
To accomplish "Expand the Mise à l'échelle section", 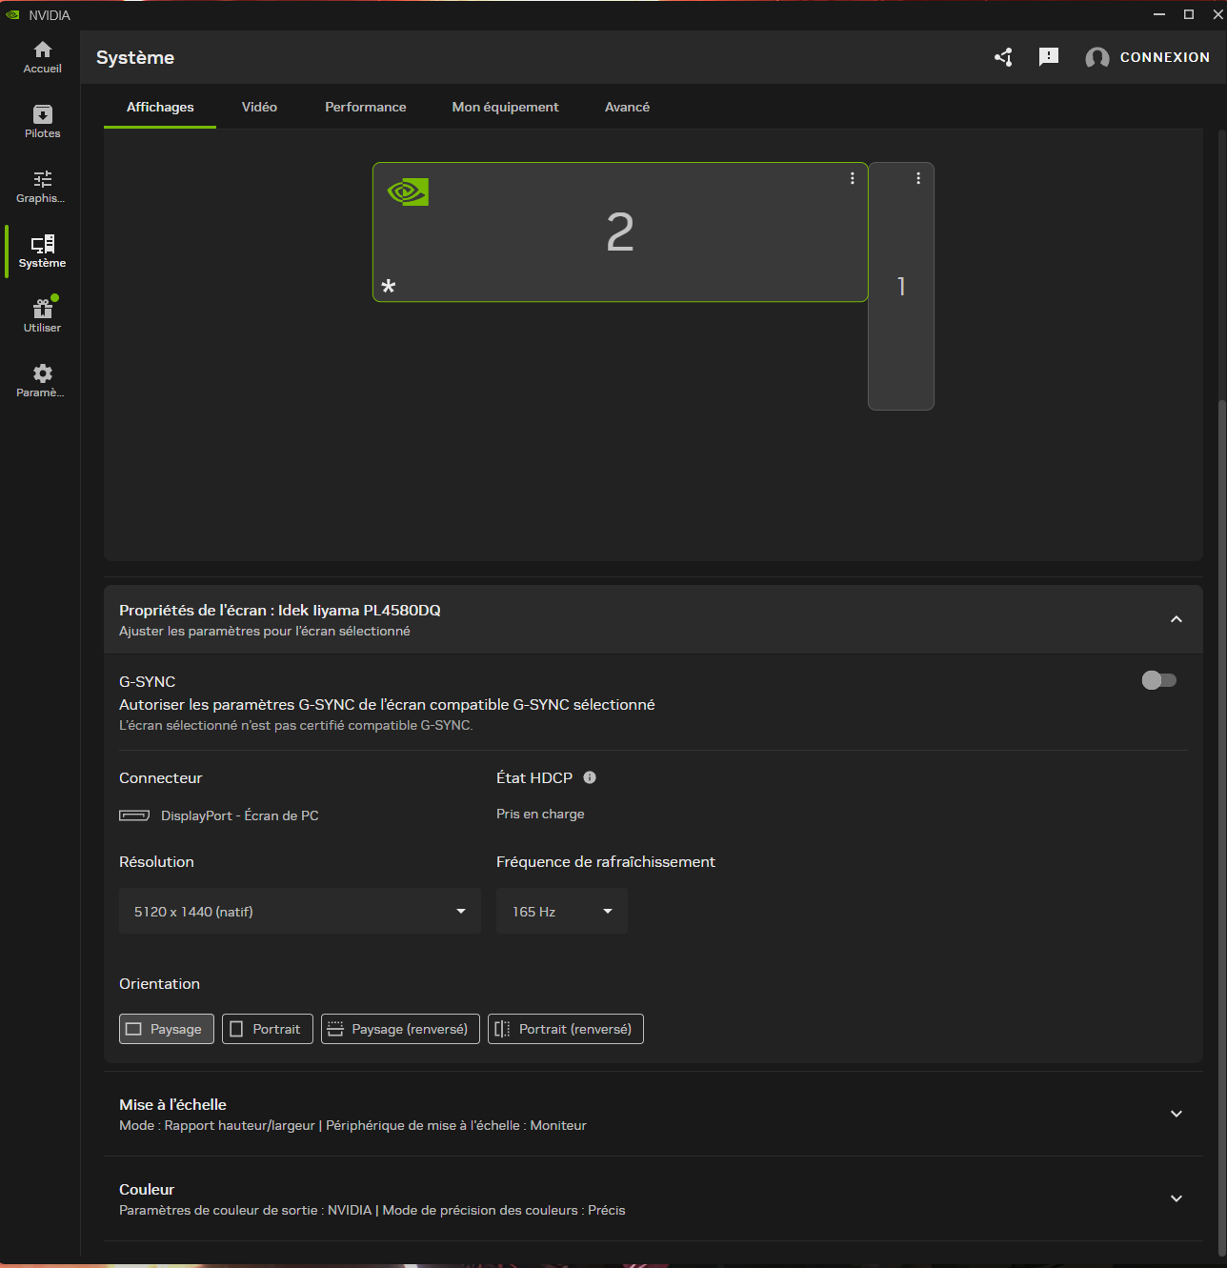I will click(x=1177, y=1113).
